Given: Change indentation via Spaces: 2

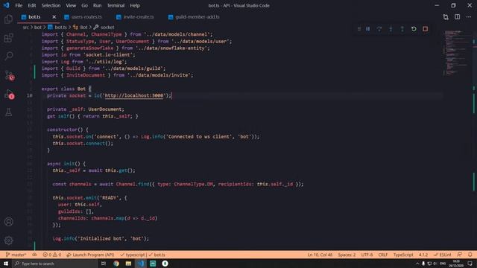Looking at the screenshot, I should 347,255.
